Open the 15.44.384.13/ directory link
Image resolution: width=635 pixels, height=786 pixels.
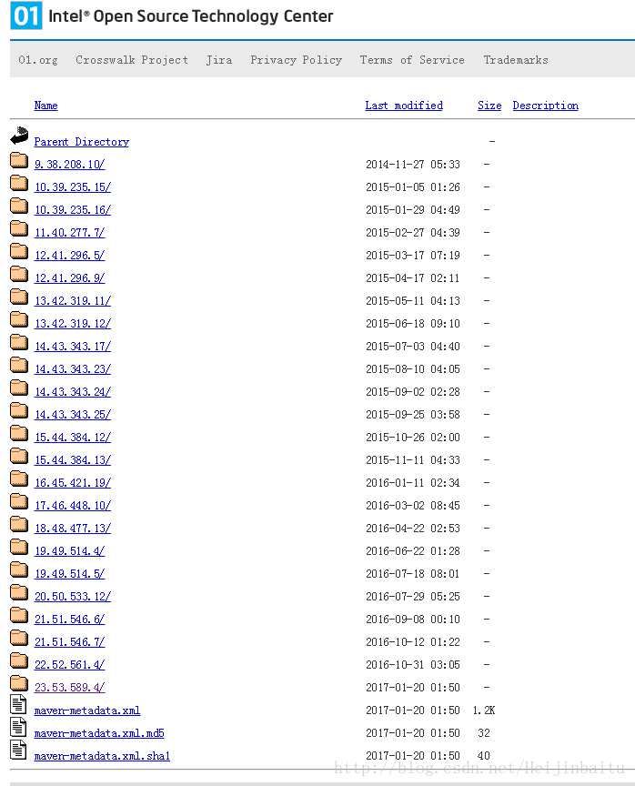(73, 460)
